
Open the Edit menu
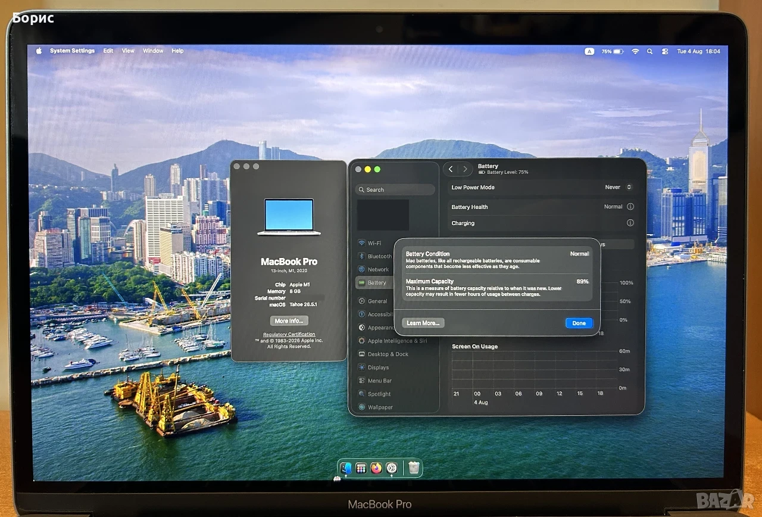click(108, 51)
